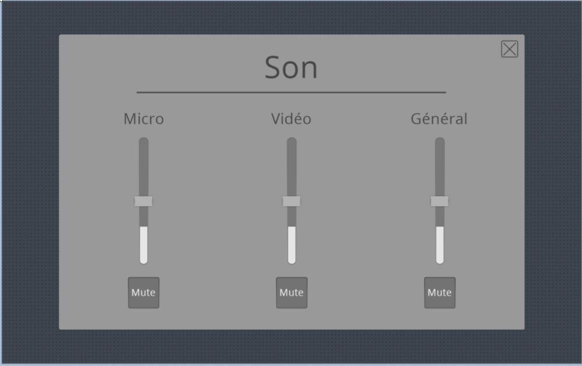Click the empty gray area between the Micro and Vidéo sliders
582x366 pixels.
click(x=217, y=204)
